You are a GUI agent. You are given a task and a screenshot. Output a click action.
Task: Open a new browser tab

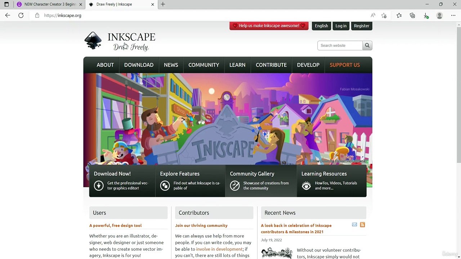click(163, 4)
